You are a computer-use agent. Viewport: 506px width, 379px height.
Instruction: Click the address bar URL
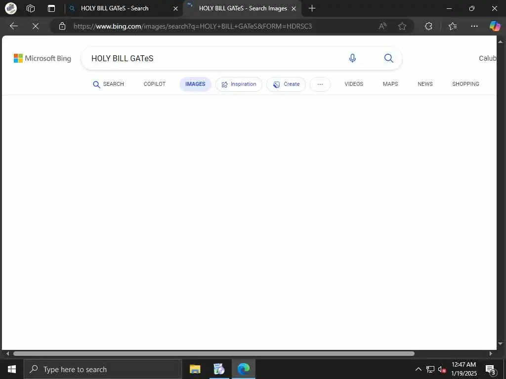coord(193,26)
